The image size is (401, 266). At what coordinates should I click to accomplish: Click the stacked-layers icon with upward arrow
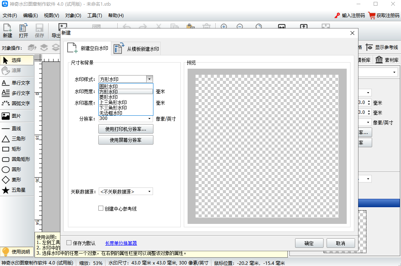pyautogui.click(x=32, y=47)
